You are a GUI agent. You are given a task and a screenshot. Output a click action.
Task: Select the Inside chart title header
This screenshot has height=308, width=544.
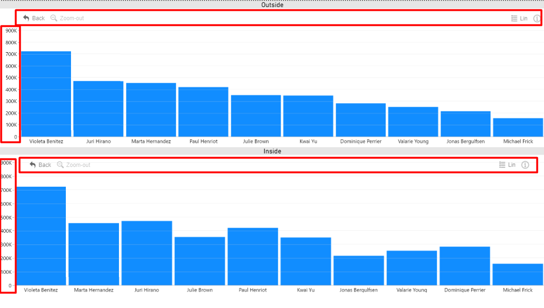pyautogui.click(x=272, y=151)
